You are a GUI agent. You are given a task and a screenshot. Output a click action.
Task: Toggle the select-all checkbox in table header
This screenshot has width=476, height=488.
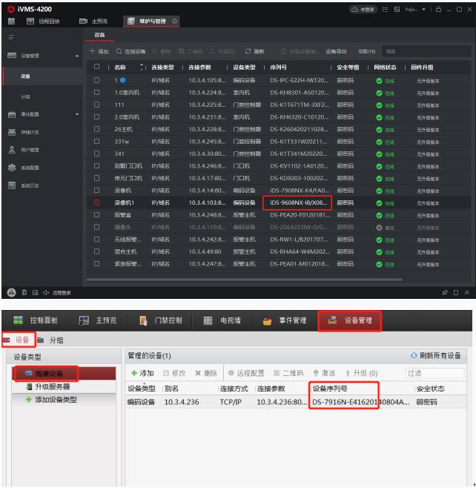96,67
